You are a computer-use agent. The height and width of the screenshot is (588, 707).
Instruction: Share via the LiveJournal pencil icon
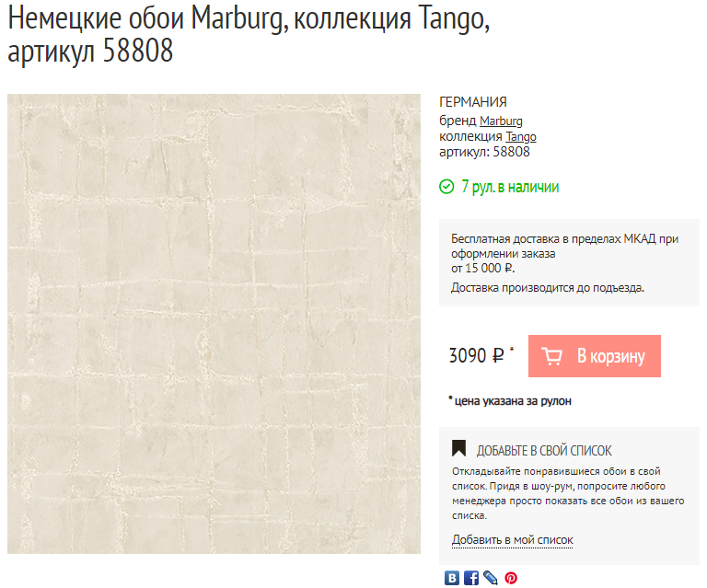click(491, 578)
